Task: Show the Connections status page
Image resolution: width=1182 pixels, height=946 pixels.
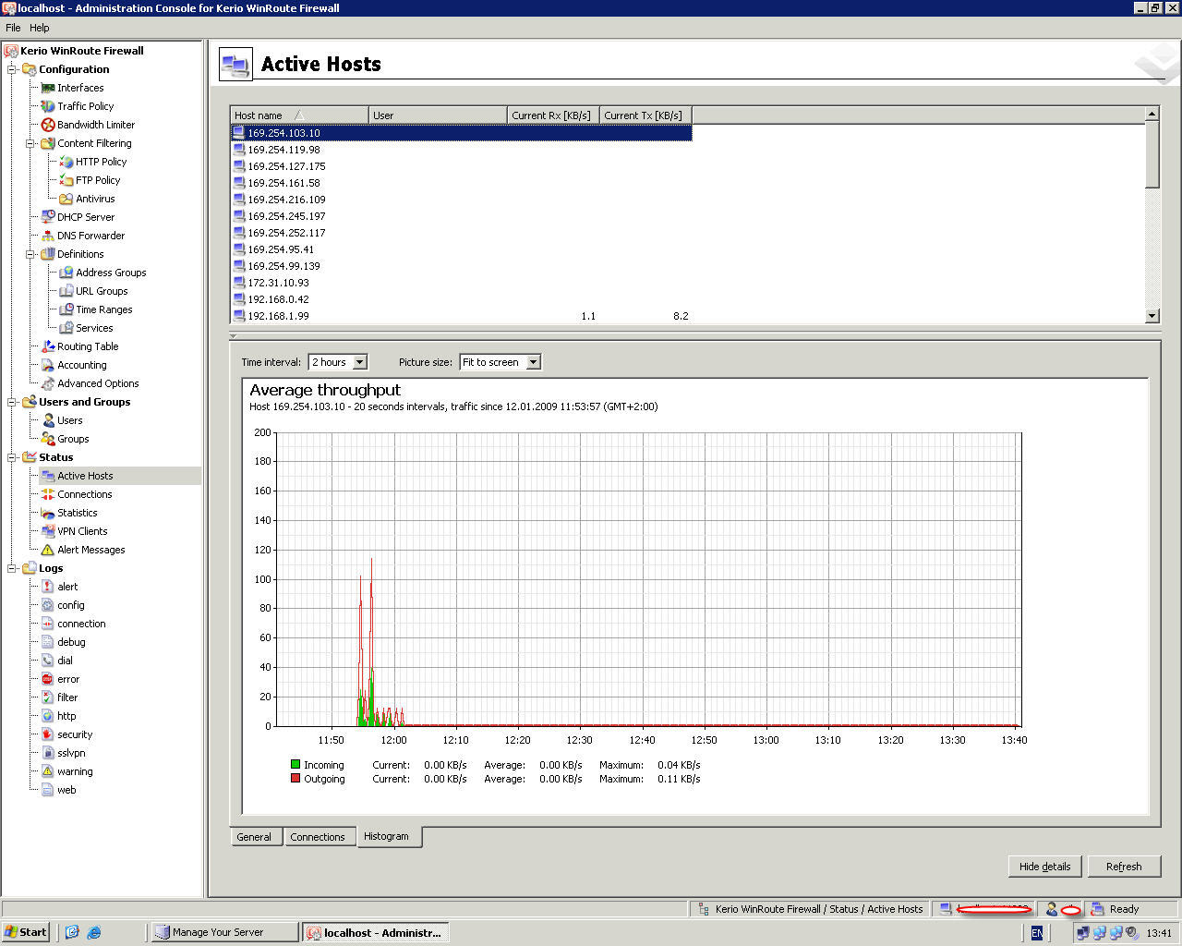Action: (84, 494)
